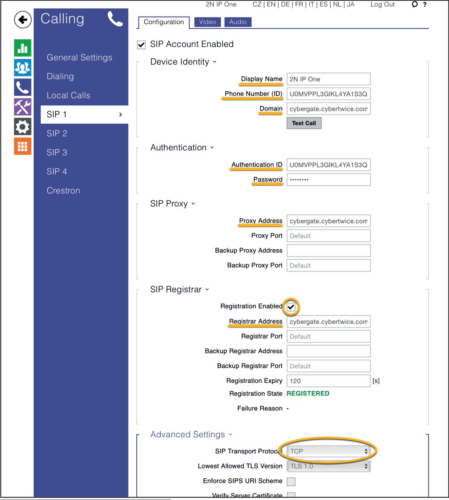Select the phone Services icon
449x500 pixels.
click(x=23, y=87)
